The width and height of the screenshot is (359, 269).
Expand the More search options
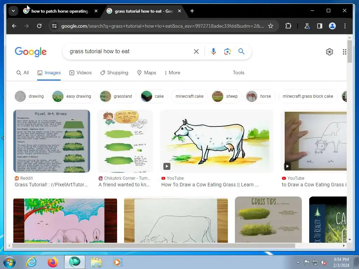point(172,73)
